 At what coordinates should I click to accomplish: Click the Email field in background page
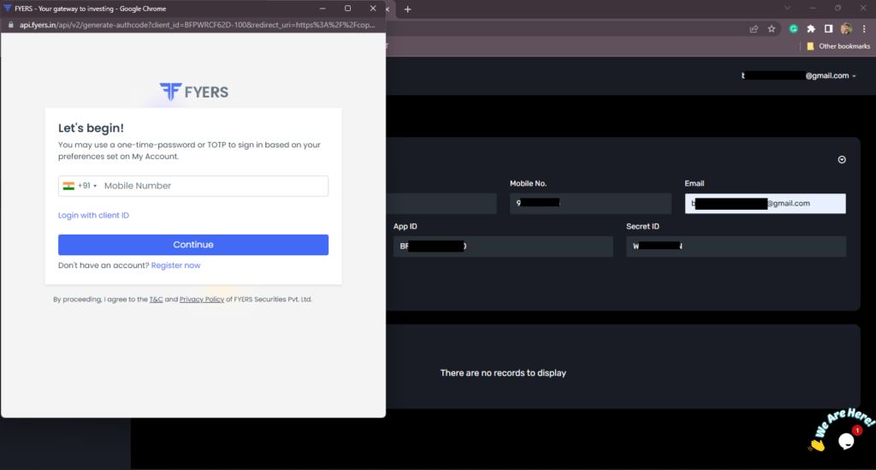[x=766, y=204]
